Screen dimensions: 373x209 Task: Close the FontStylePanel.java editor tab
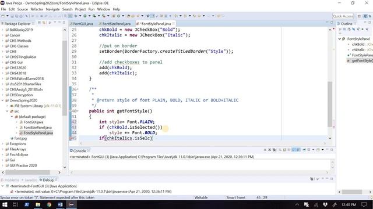(174, 23)
